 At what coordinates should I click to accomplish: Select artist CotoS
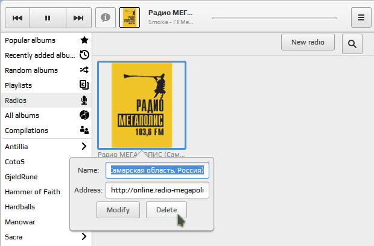(x=15, y=162)
